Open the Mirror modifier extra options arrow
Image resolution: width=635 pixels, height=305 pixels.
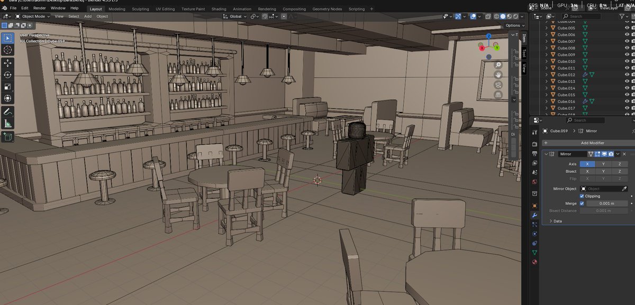coord(618,154)
